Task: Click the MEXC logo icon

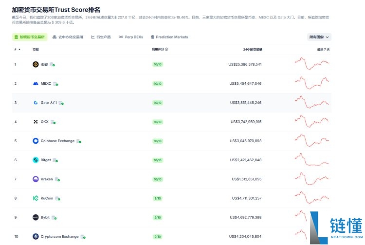Action: point(36,83)
